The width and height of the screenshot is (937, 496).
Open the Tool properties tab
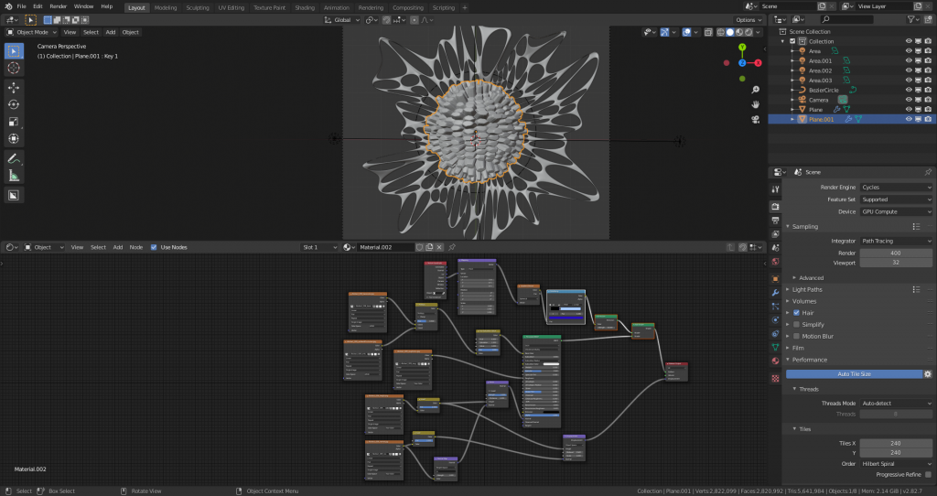pyautogui.click(x=775, y=189)
